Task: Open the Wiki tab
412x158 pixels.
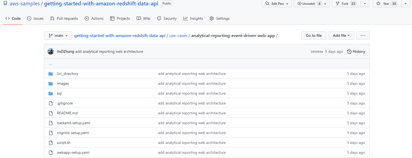Action: 143,18
